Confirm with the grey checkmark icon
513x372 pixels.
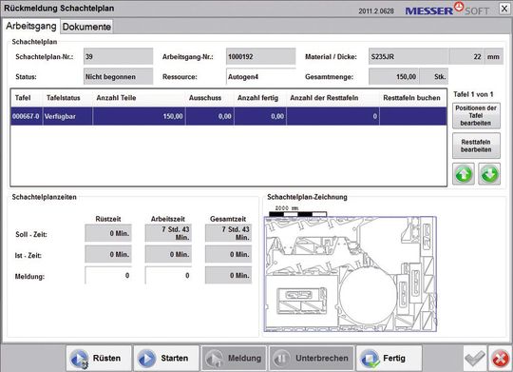(x=475, y=359)
